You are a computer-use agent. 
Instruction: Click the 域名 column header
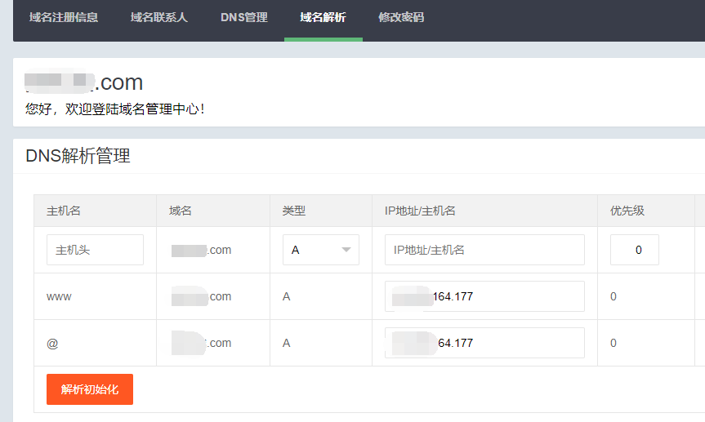coord(181,211)
